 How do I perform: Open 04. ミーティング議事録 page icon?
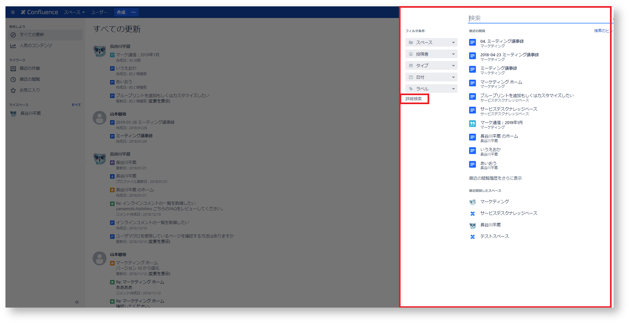point(472,42)
